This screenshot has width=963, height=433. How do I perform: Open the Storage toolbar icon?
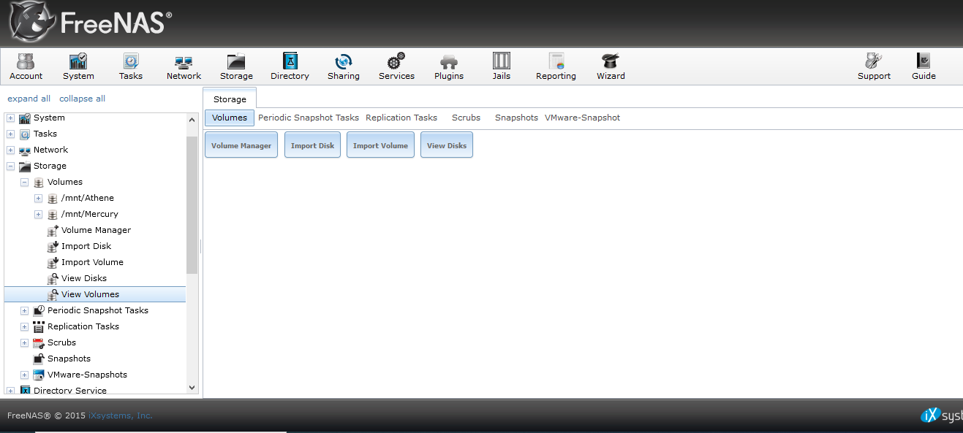coord(236,66)
